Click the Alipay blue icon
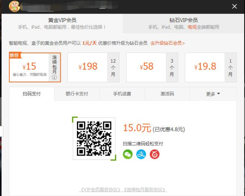 click(x=141, y=154)
